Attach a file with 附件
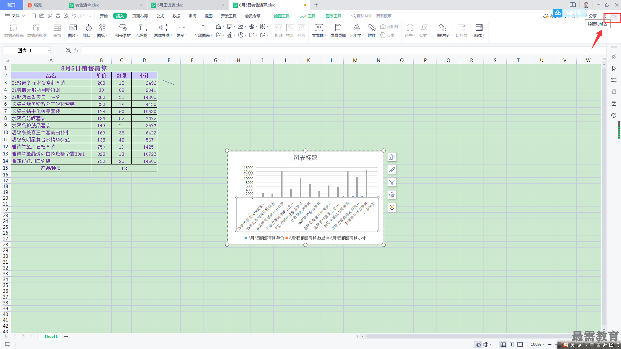This screenshot has width=621, height=349. click(371, 31)
